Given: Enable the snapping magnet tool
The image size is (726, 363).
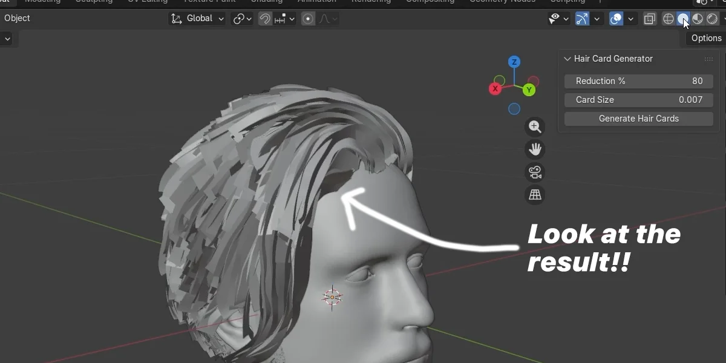Looking at the screenshot, I should pos(264,18).
